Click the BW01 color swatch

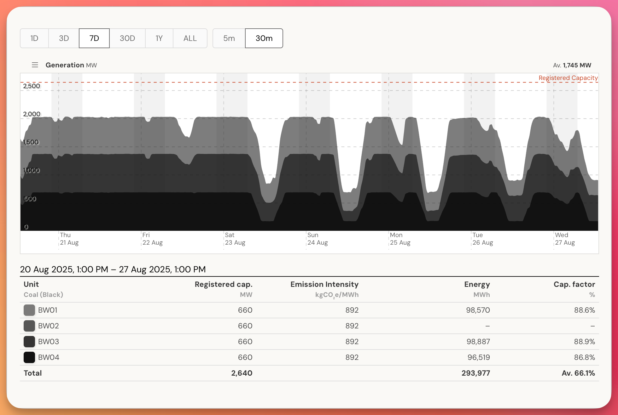29,310
